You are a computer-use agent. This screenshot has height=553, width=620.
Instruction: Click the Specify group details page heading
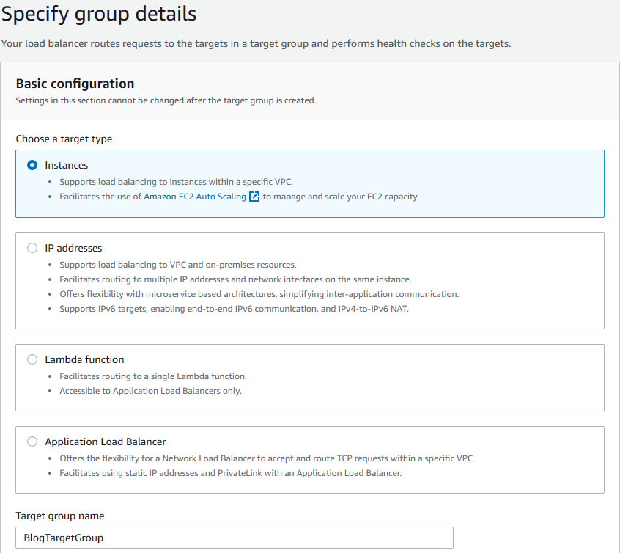coord(99,13)
